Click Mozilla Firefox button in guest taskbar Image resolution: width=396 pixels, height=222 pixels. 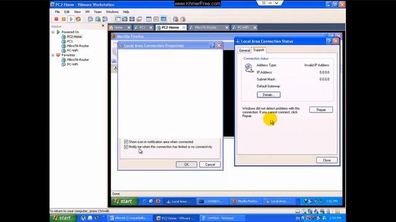[245, 201]
